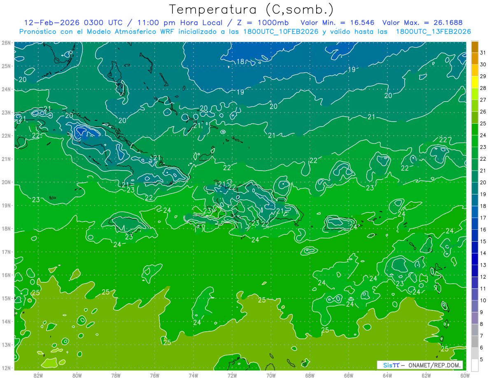Click the 60W longitude axis label
494x381 pixels.
tap(465, 375)
